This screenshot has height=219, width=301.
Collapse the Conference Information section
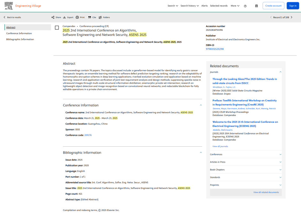[201, 105]
